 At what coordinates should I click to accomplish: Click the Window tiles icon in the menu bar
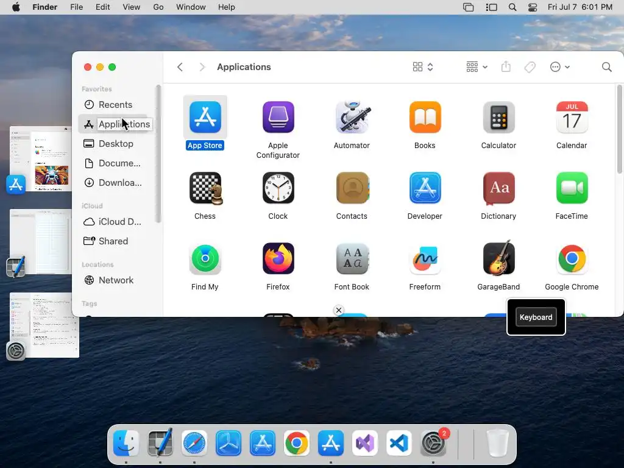[469, 7]
